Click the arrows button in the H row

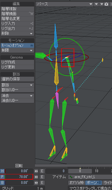tap(36, 171)
